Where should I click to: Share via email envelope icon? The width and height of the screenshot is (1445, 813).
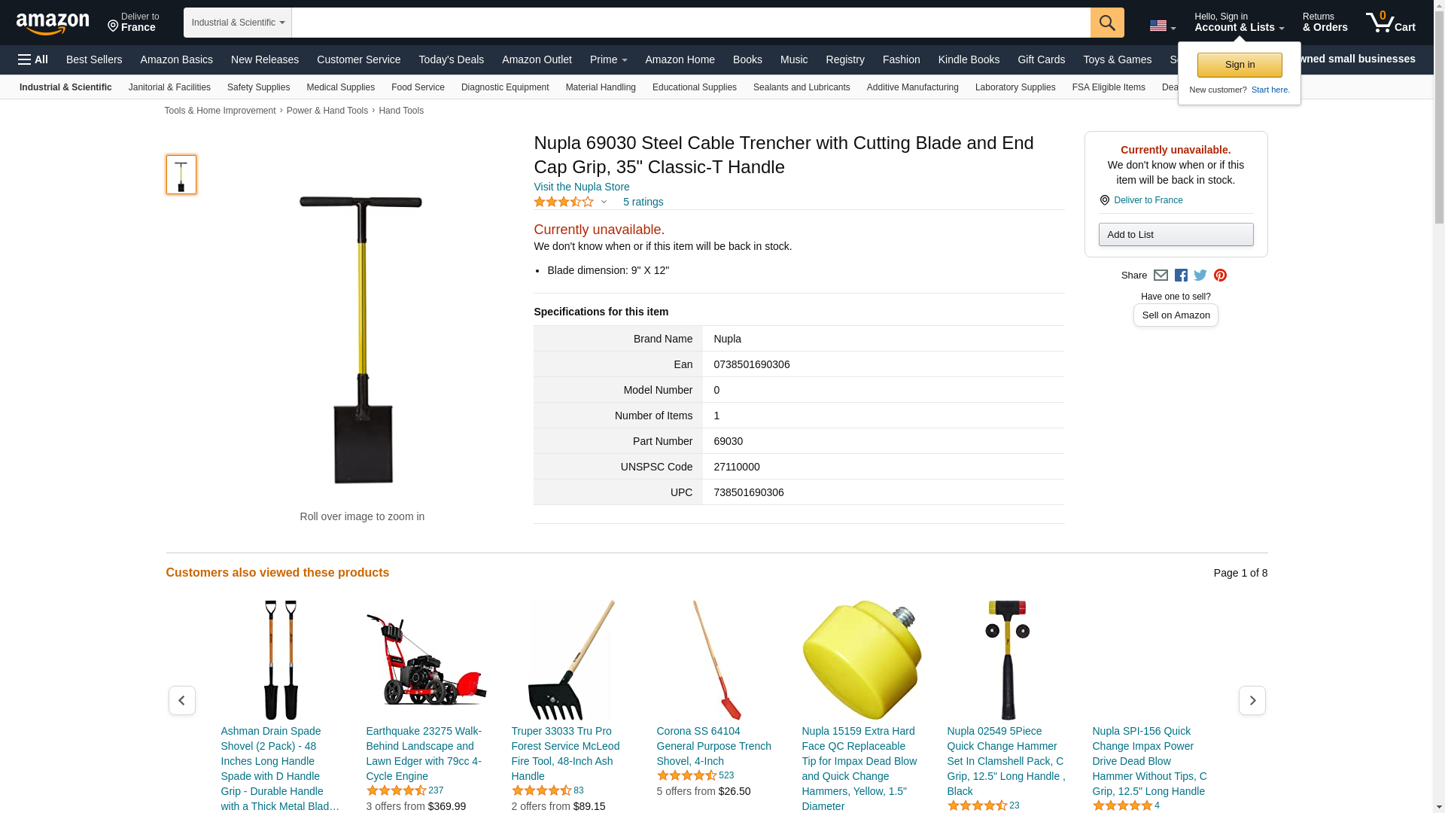coord(1161,276)
